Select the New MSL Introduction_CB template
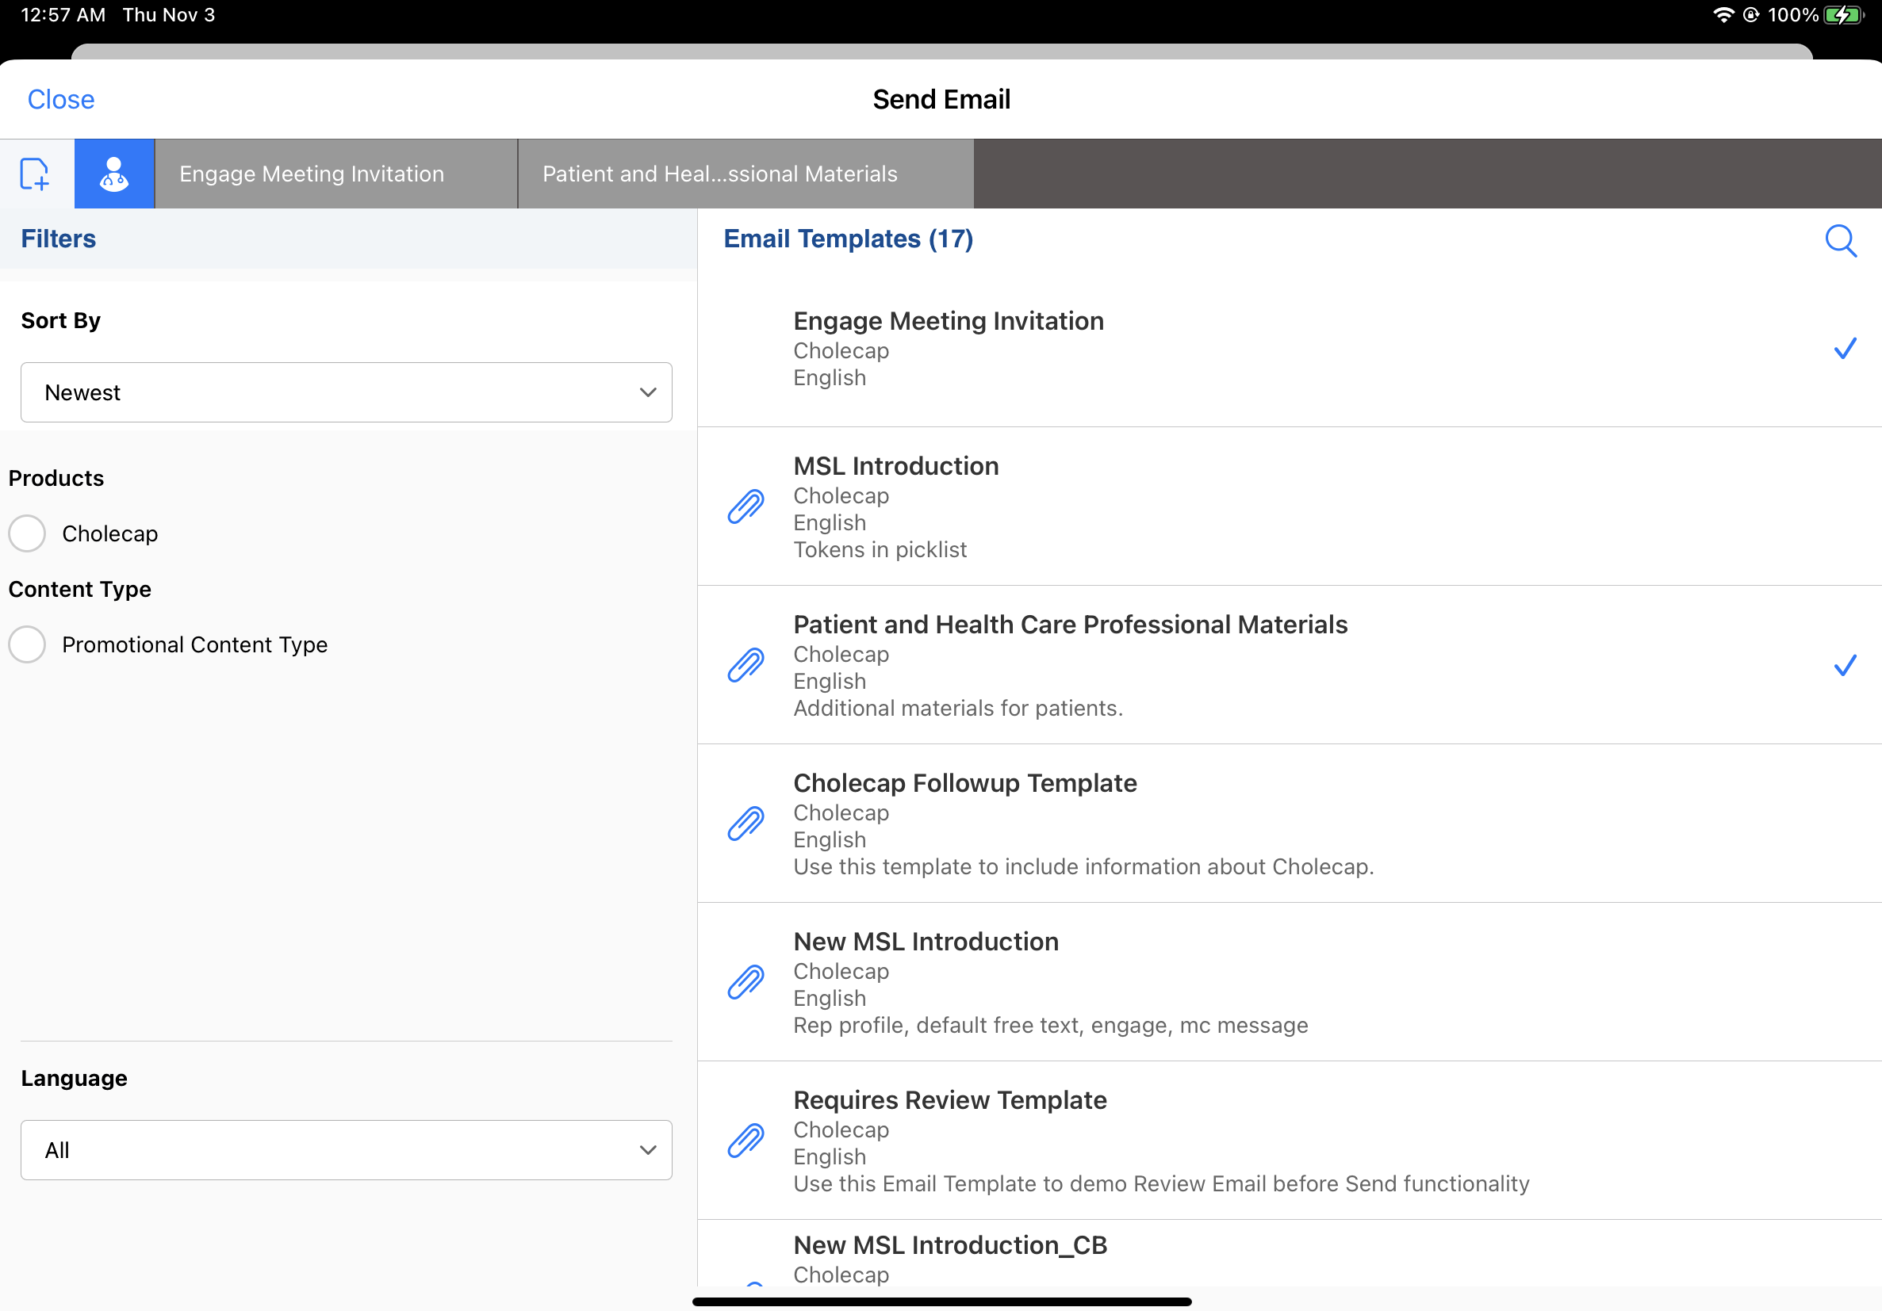1882x1311 pixels. click(949, 1244)
